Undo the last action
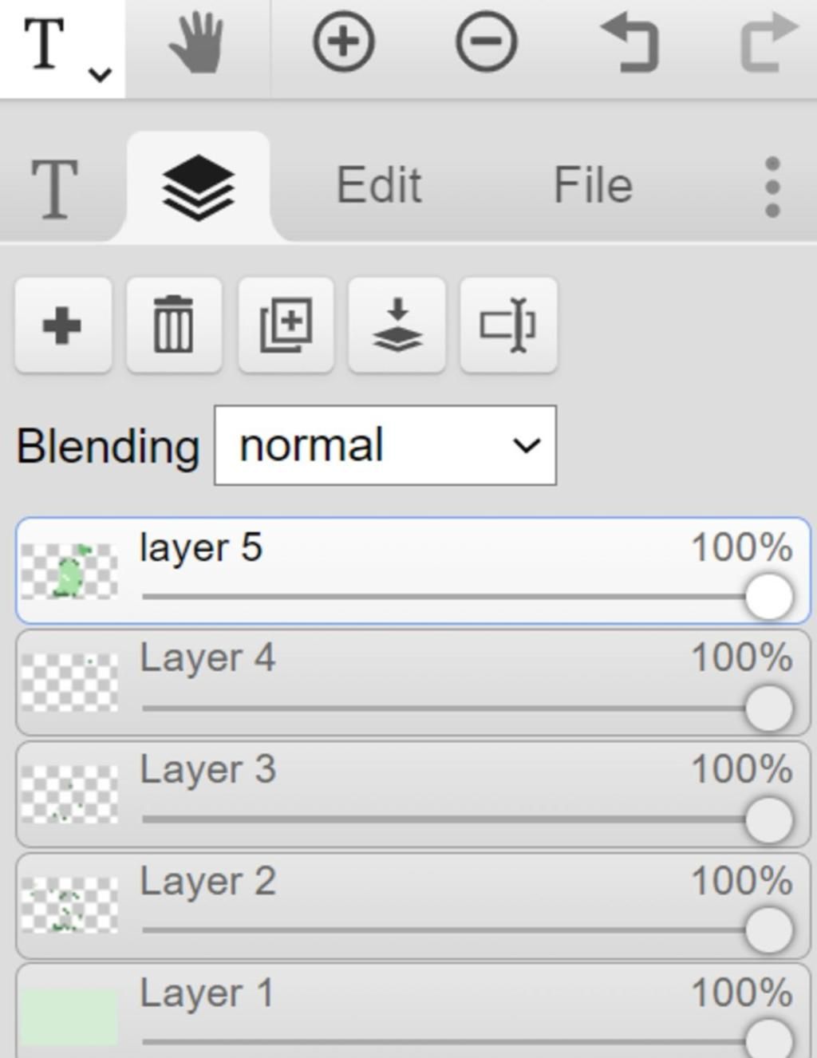 pyautogui.click(x=630, y=43)
